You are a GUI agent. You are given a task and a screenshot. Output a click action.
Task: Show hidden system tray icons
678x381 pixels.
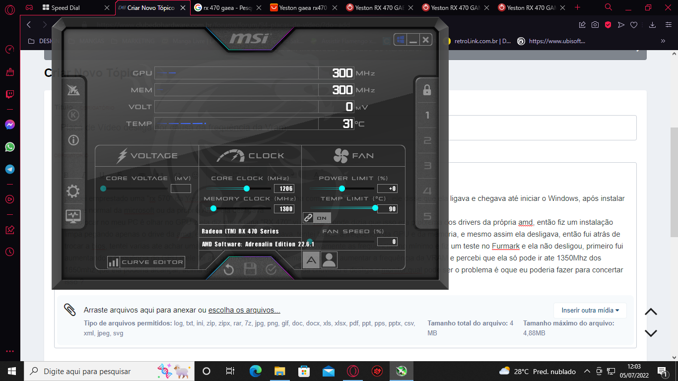587,371
